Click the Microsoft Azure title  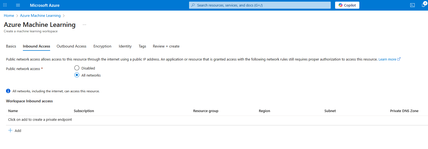tap(45, 5)
